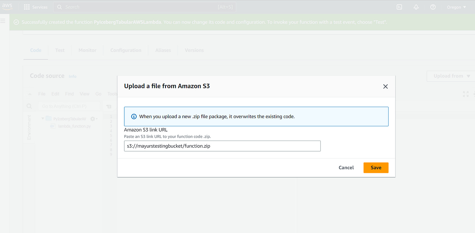Click the success checkmark icon in banner
The width and height of the screenshot is (475, 233).
click(16, 22)
